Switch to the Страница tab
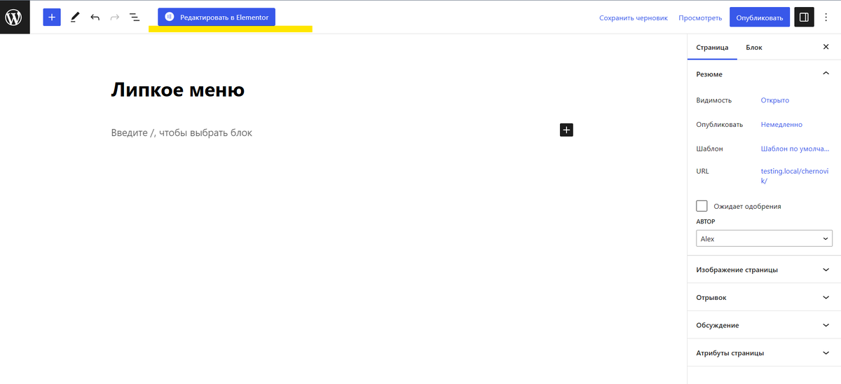The width and height of the screenshot is (841, 384). pos(712,48)
